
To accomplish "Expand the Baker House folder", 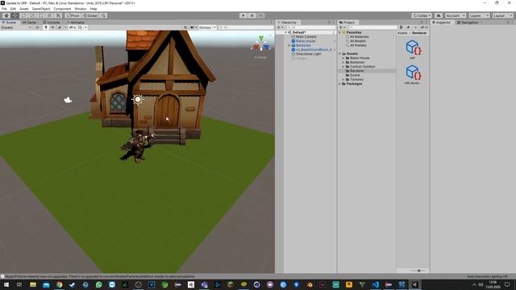I will click(343, 58).
